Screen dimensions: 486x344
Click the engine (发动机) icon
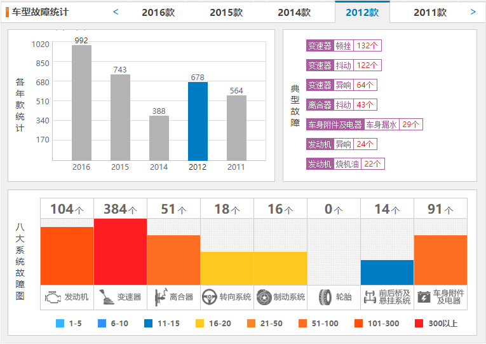click(53, 297)
